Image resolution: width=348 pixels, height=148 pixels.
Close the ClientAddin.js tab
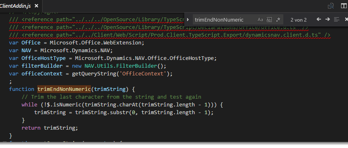tap(36, 6)
